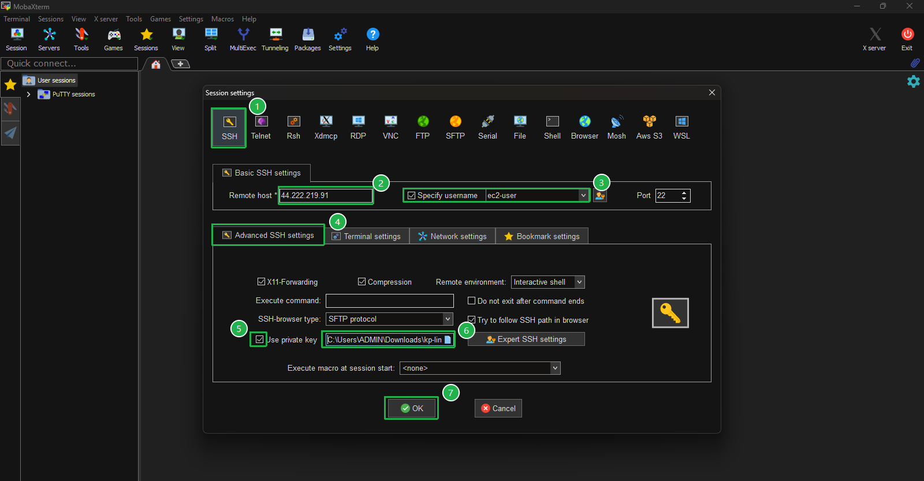Open Expert SSH settings

click(526, 339)
